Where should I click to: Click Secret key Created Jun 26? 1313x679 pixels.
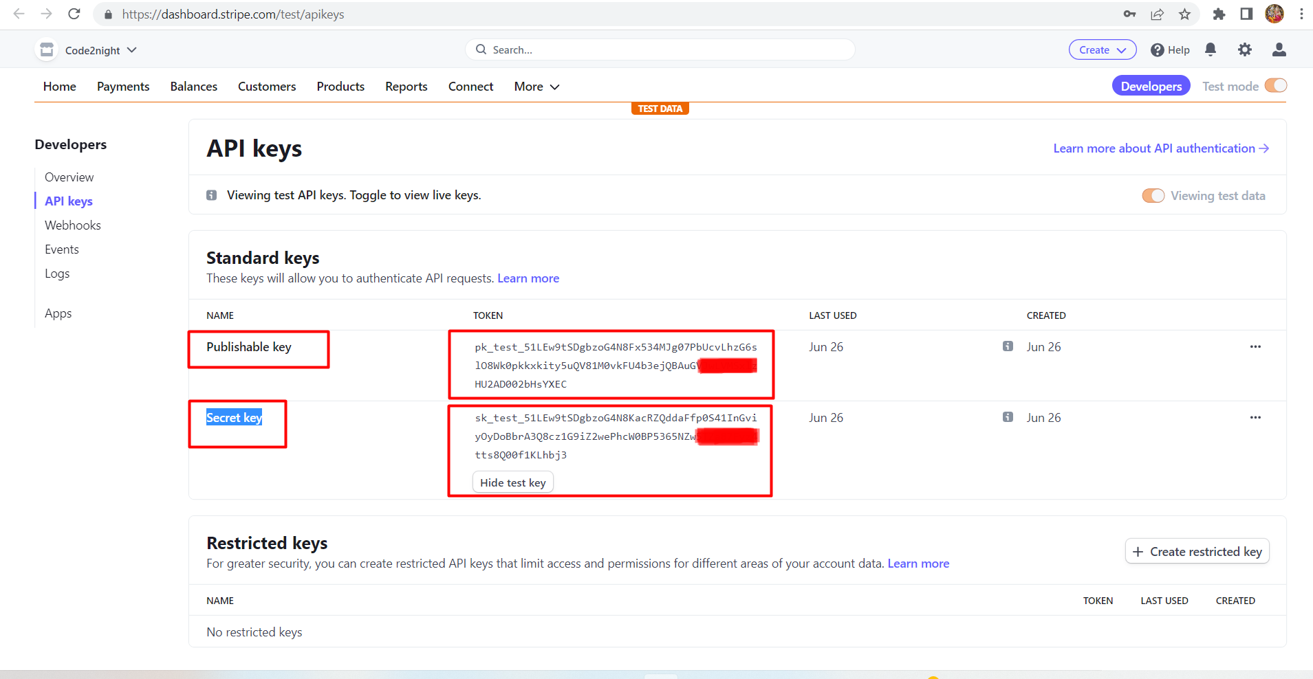[1044, 418]
